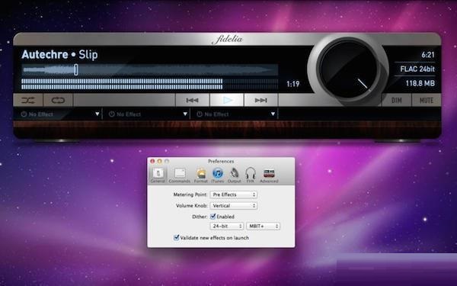Click the round volume knob
457x286 pixels.
point(348,69)
